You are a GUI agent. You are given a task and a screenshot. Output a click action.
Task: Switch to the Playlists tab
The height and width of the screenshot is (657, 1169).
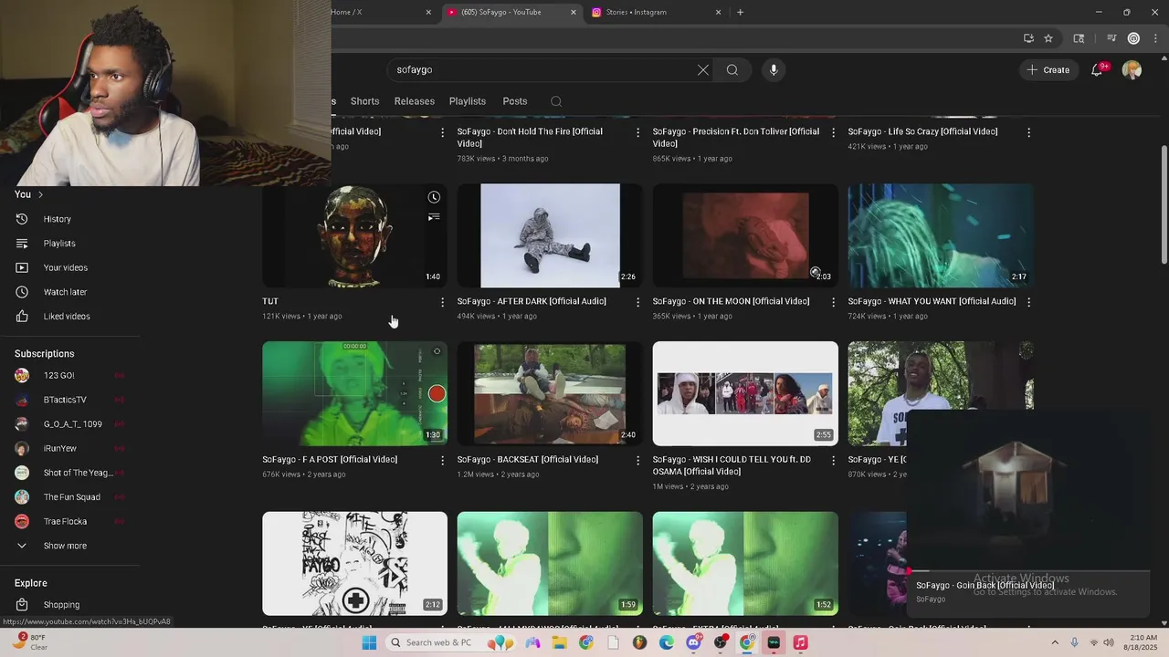tap(468, 101)
